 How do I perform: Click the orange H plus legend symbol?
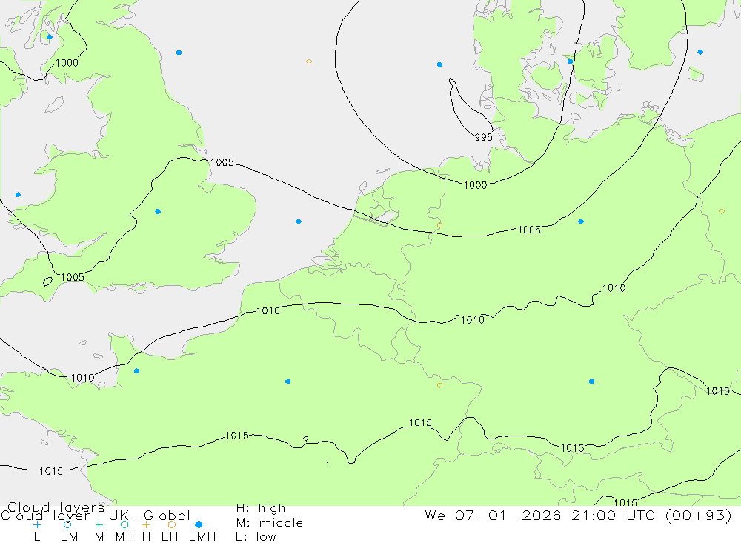[x=146, y=524]
